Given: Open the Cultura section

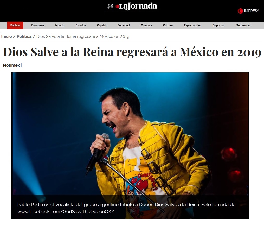Looking at the screenshot, I should click(168, 25).
